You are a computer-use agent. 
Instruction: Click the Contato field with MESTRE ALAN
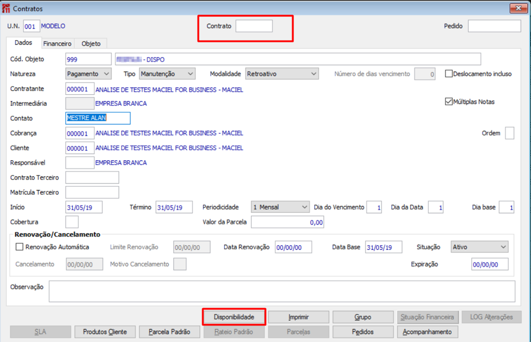98,118
